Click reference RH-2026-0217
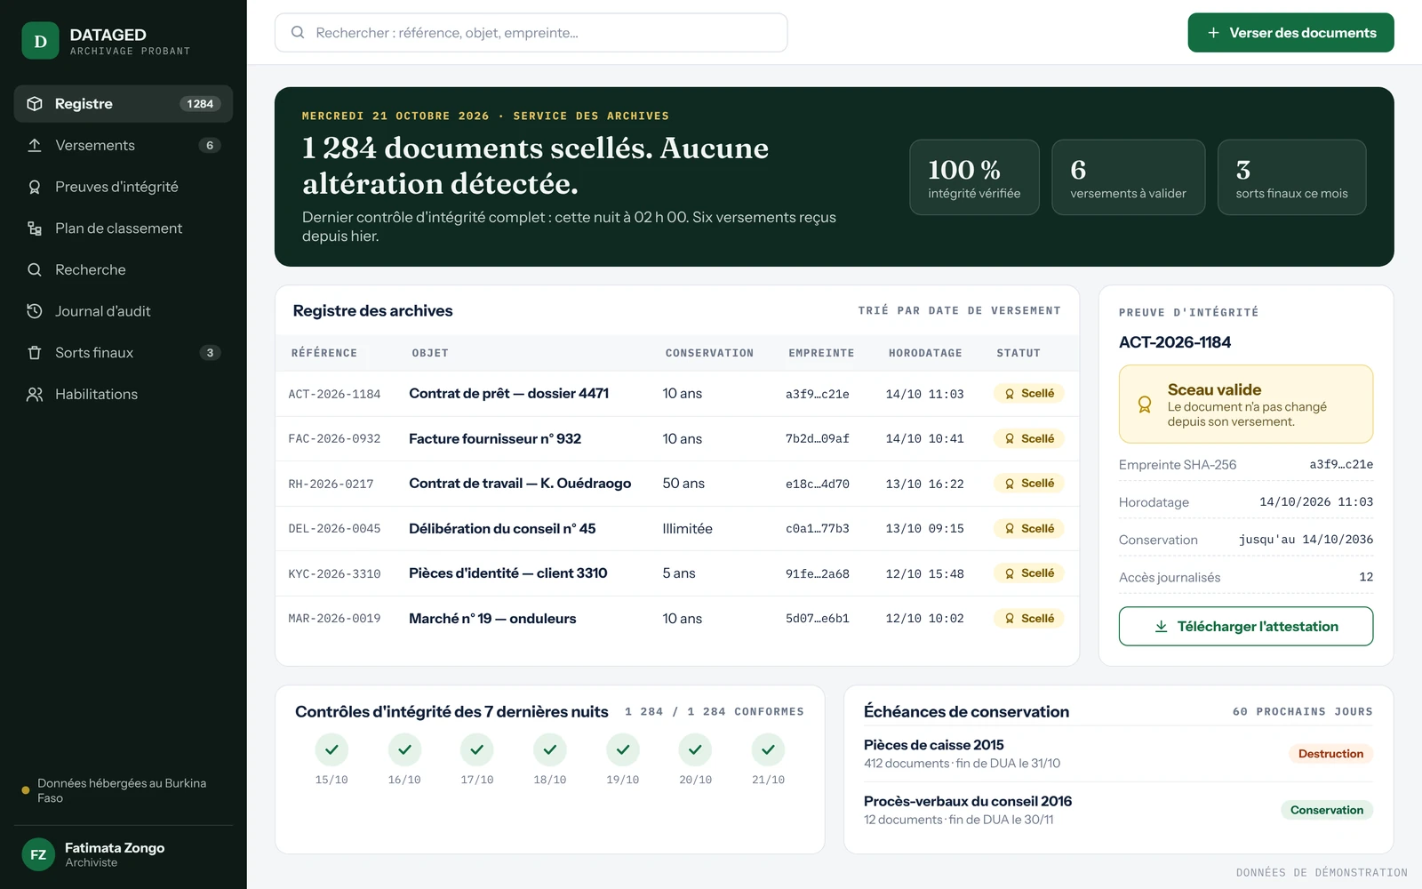 (x=331, y=485)
